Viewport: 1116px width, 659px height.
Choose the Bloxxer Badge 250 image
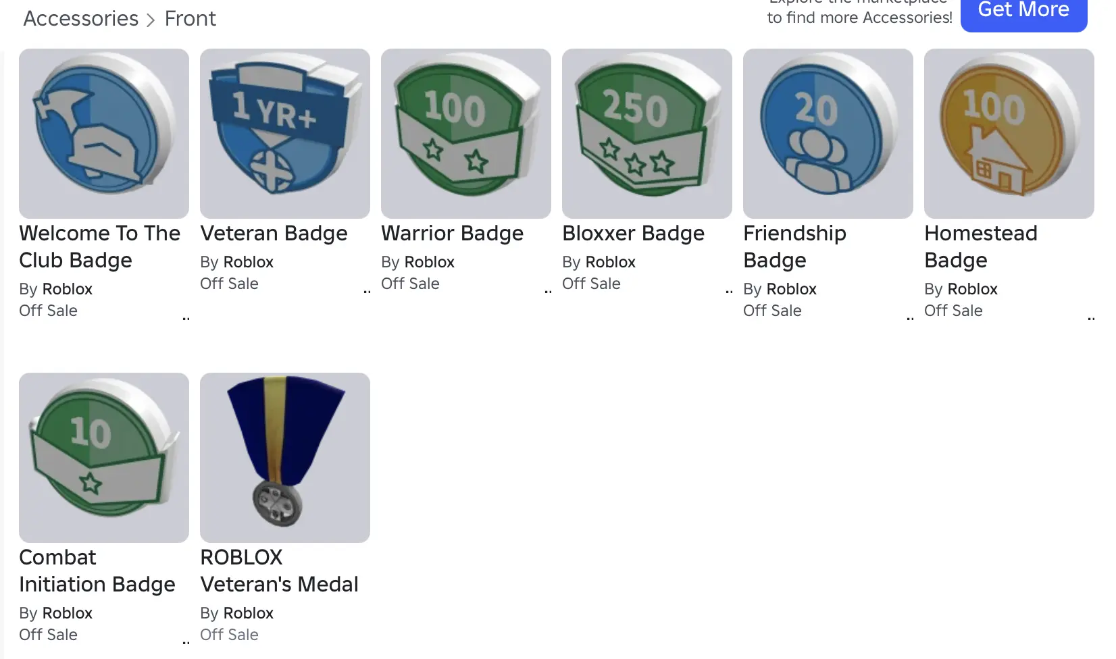point(647,134)
